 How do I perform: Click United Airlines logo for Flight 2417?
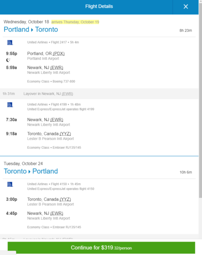pyautogui.click(x=10, y=43)
